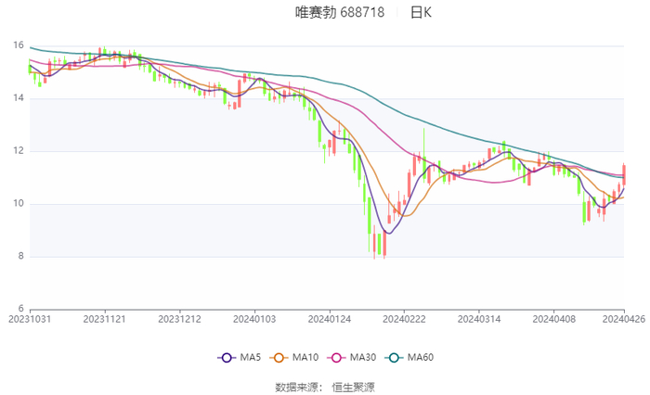The width and height of the screenshot is (650, 395).
Task: Select the 日K daily chart label
Action: 421,13
